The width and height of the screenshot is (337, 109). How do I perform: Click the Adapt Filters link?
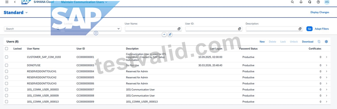point(322,29)
